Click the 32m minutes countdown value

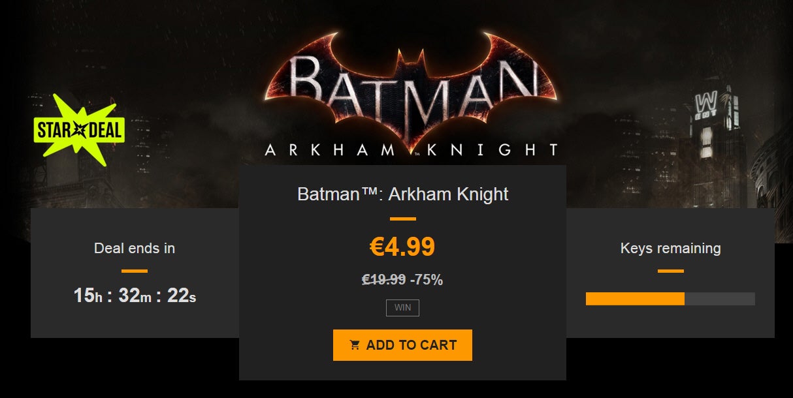135,296
